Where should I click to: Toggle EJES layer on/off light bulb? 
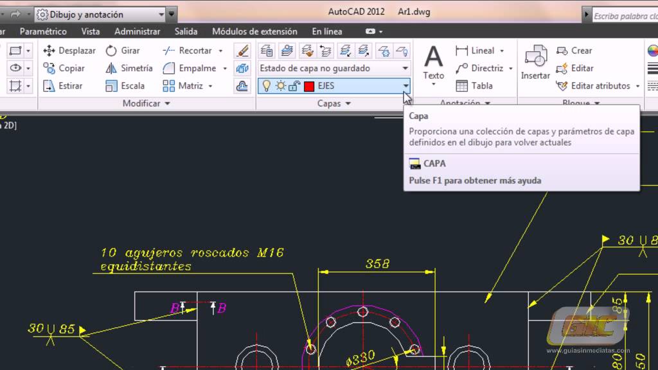(266, 86)
